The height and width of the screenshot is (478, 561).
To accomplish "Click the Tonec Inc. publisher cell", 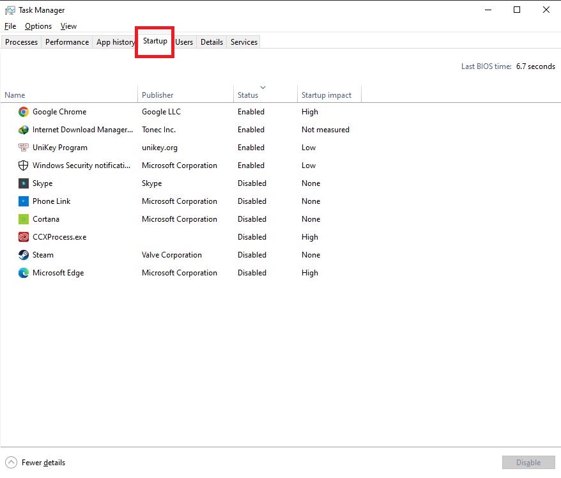I will point(158,130).
